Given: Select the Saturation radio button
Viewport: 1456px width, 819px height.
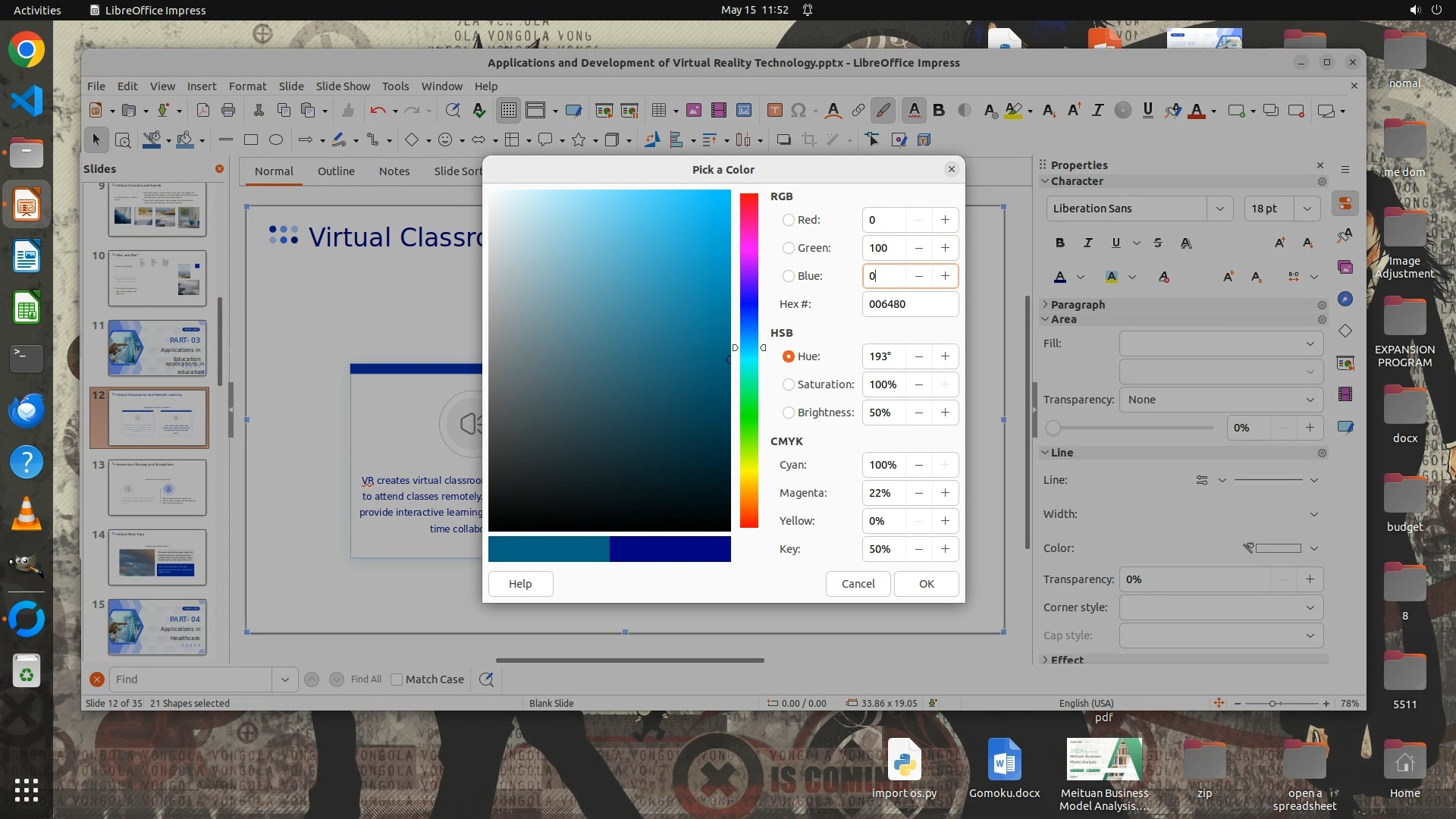Looking at the screenshot, I should pos(789,384).
